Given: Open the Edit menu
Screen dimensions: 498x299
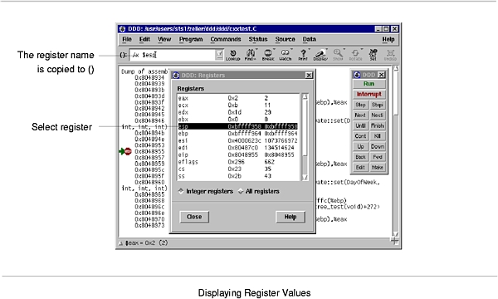Looking at the screenshot, I should tap(144, 39).
